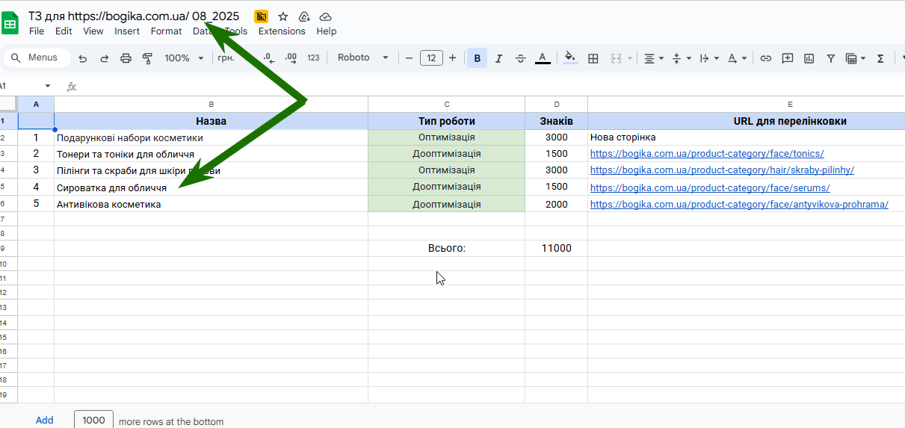Select cell 'Нова сторінка'
905x428 pixels.
(746, 137)
